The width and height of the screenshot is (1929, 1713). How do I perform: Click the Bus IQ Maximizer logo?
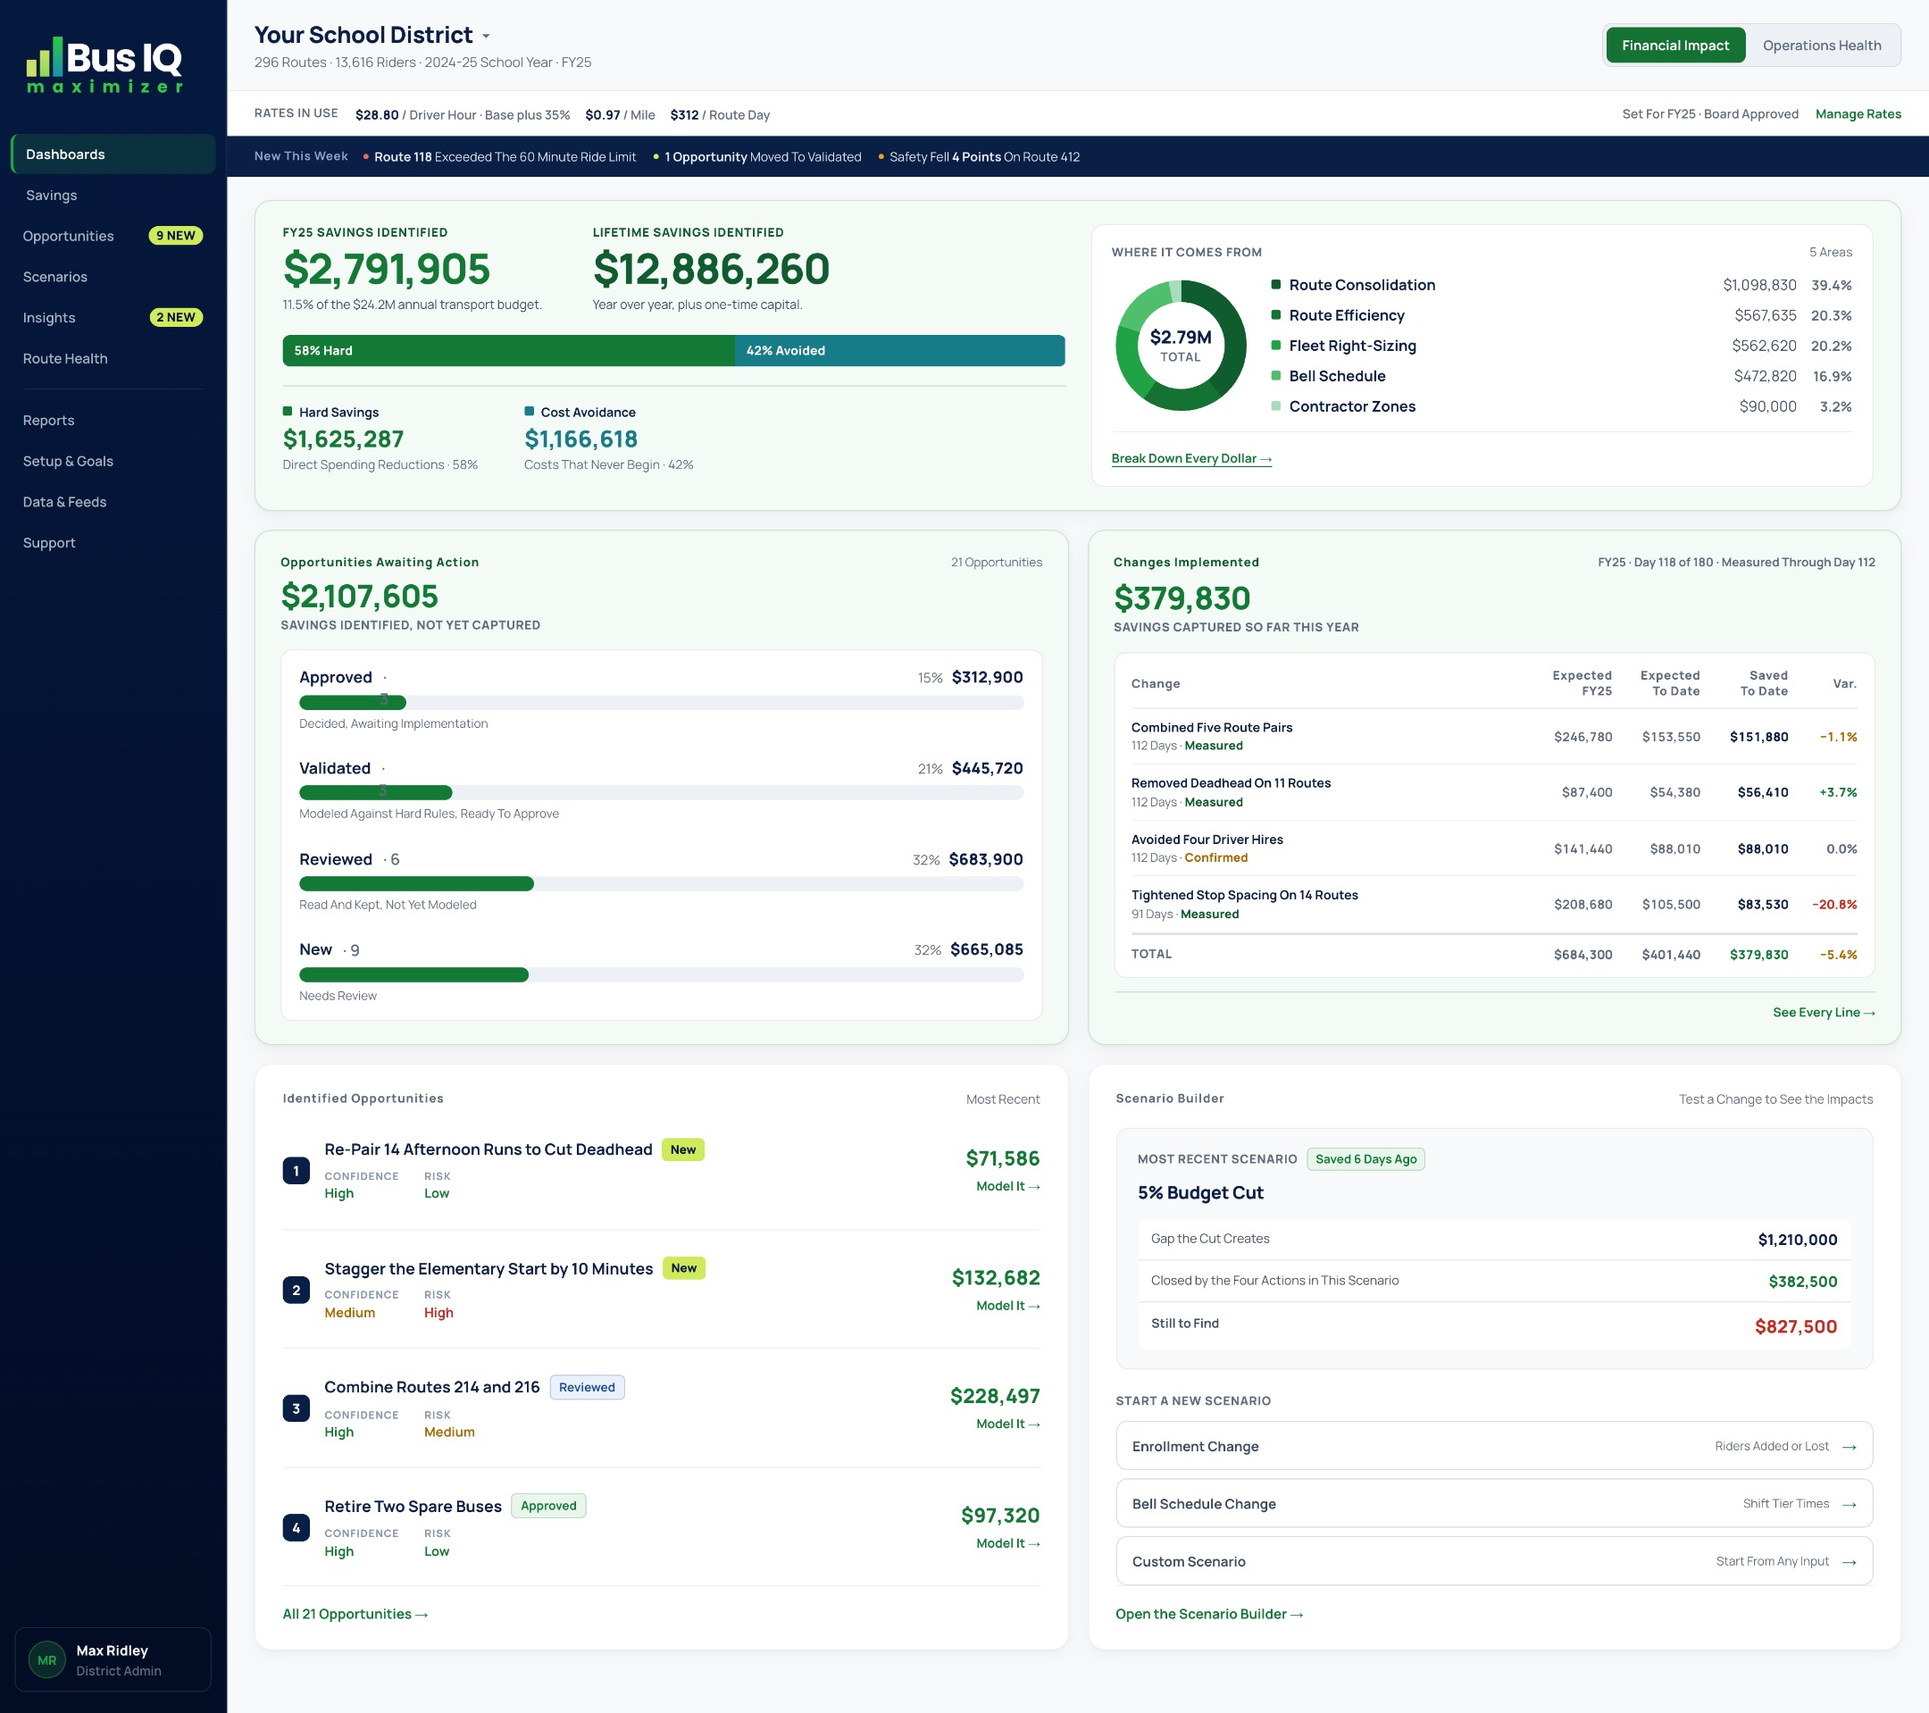click(x=104, y=64)
